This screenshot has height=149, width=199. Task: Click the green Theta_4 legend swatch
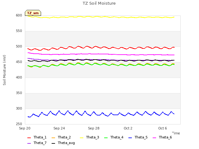pyautogui.click(x=106, y=138)
